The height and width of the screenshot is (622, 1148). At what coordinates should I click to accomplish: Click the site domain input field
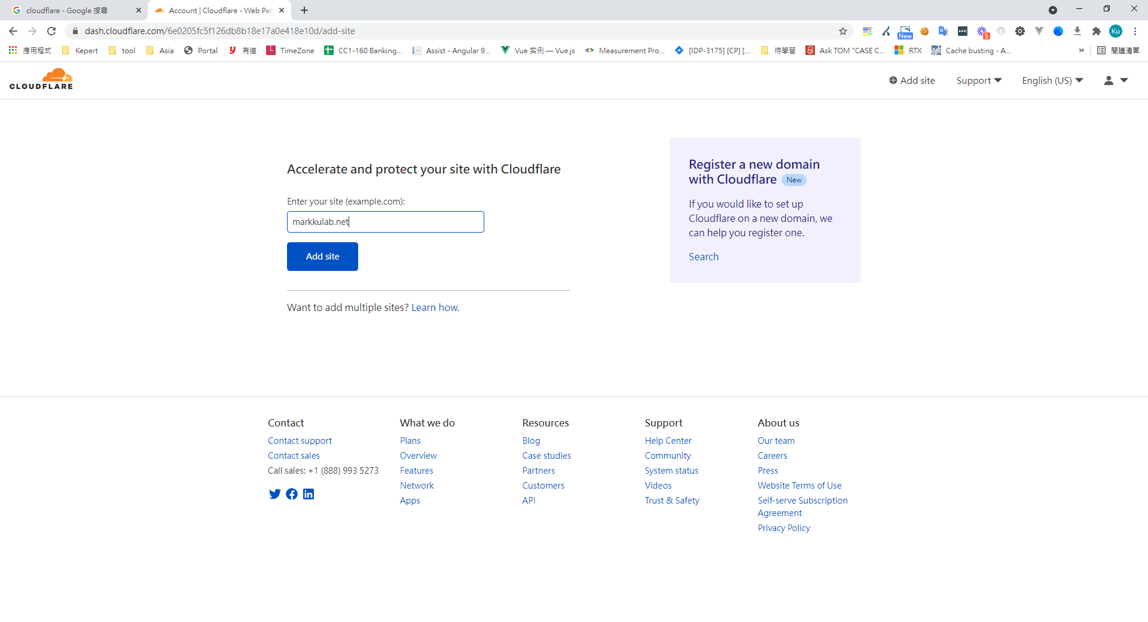pos(386,222)
